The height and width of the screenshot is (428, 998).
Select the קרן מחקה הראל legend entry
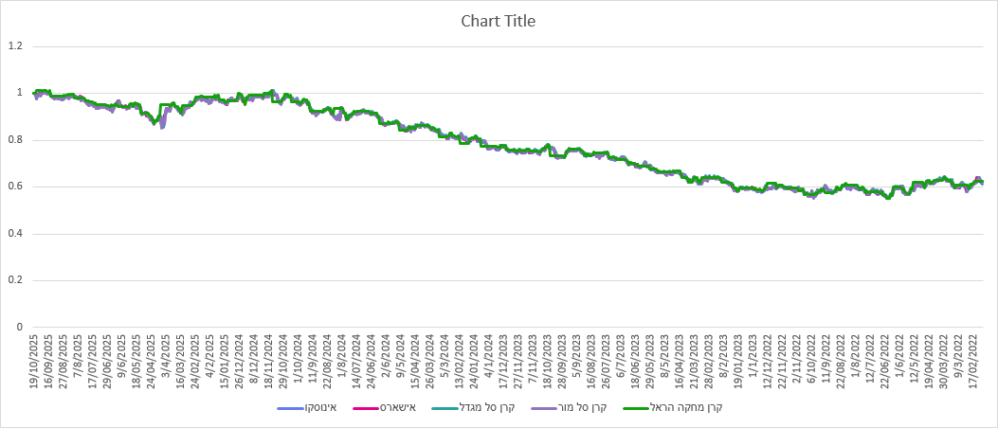click(671, 408)
